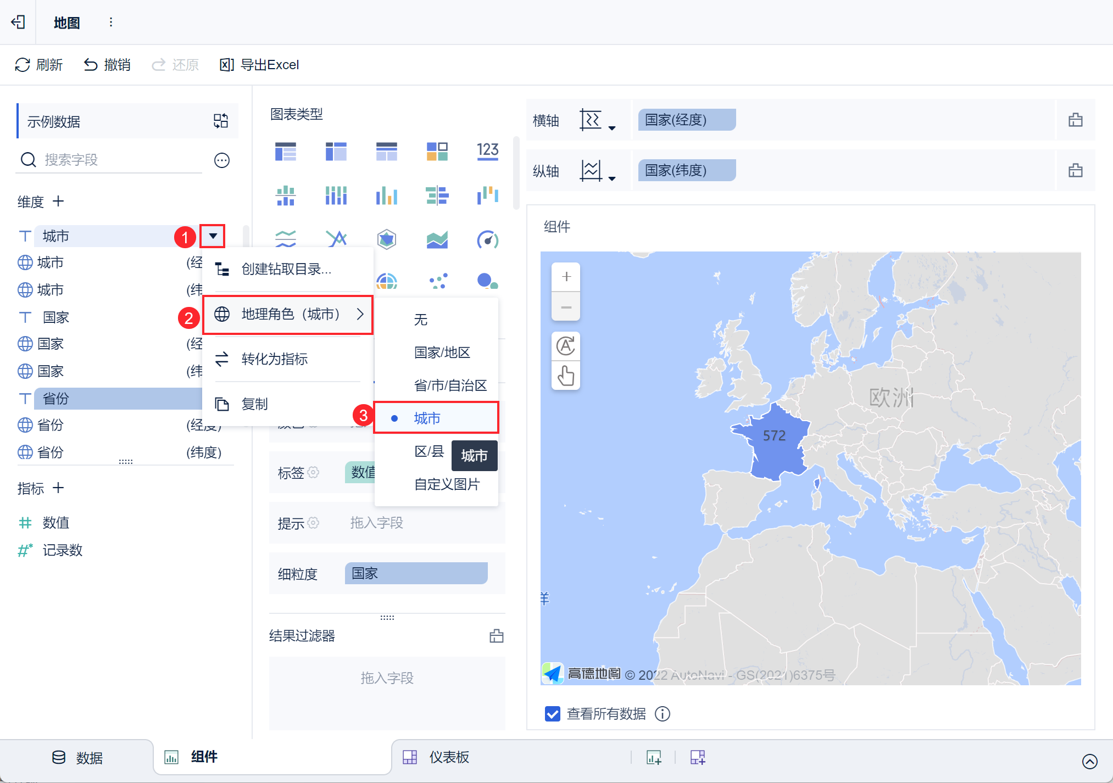1113x783 pixels.
Task: Select the gauge chart type icon
Action: (x=487, y=239)
